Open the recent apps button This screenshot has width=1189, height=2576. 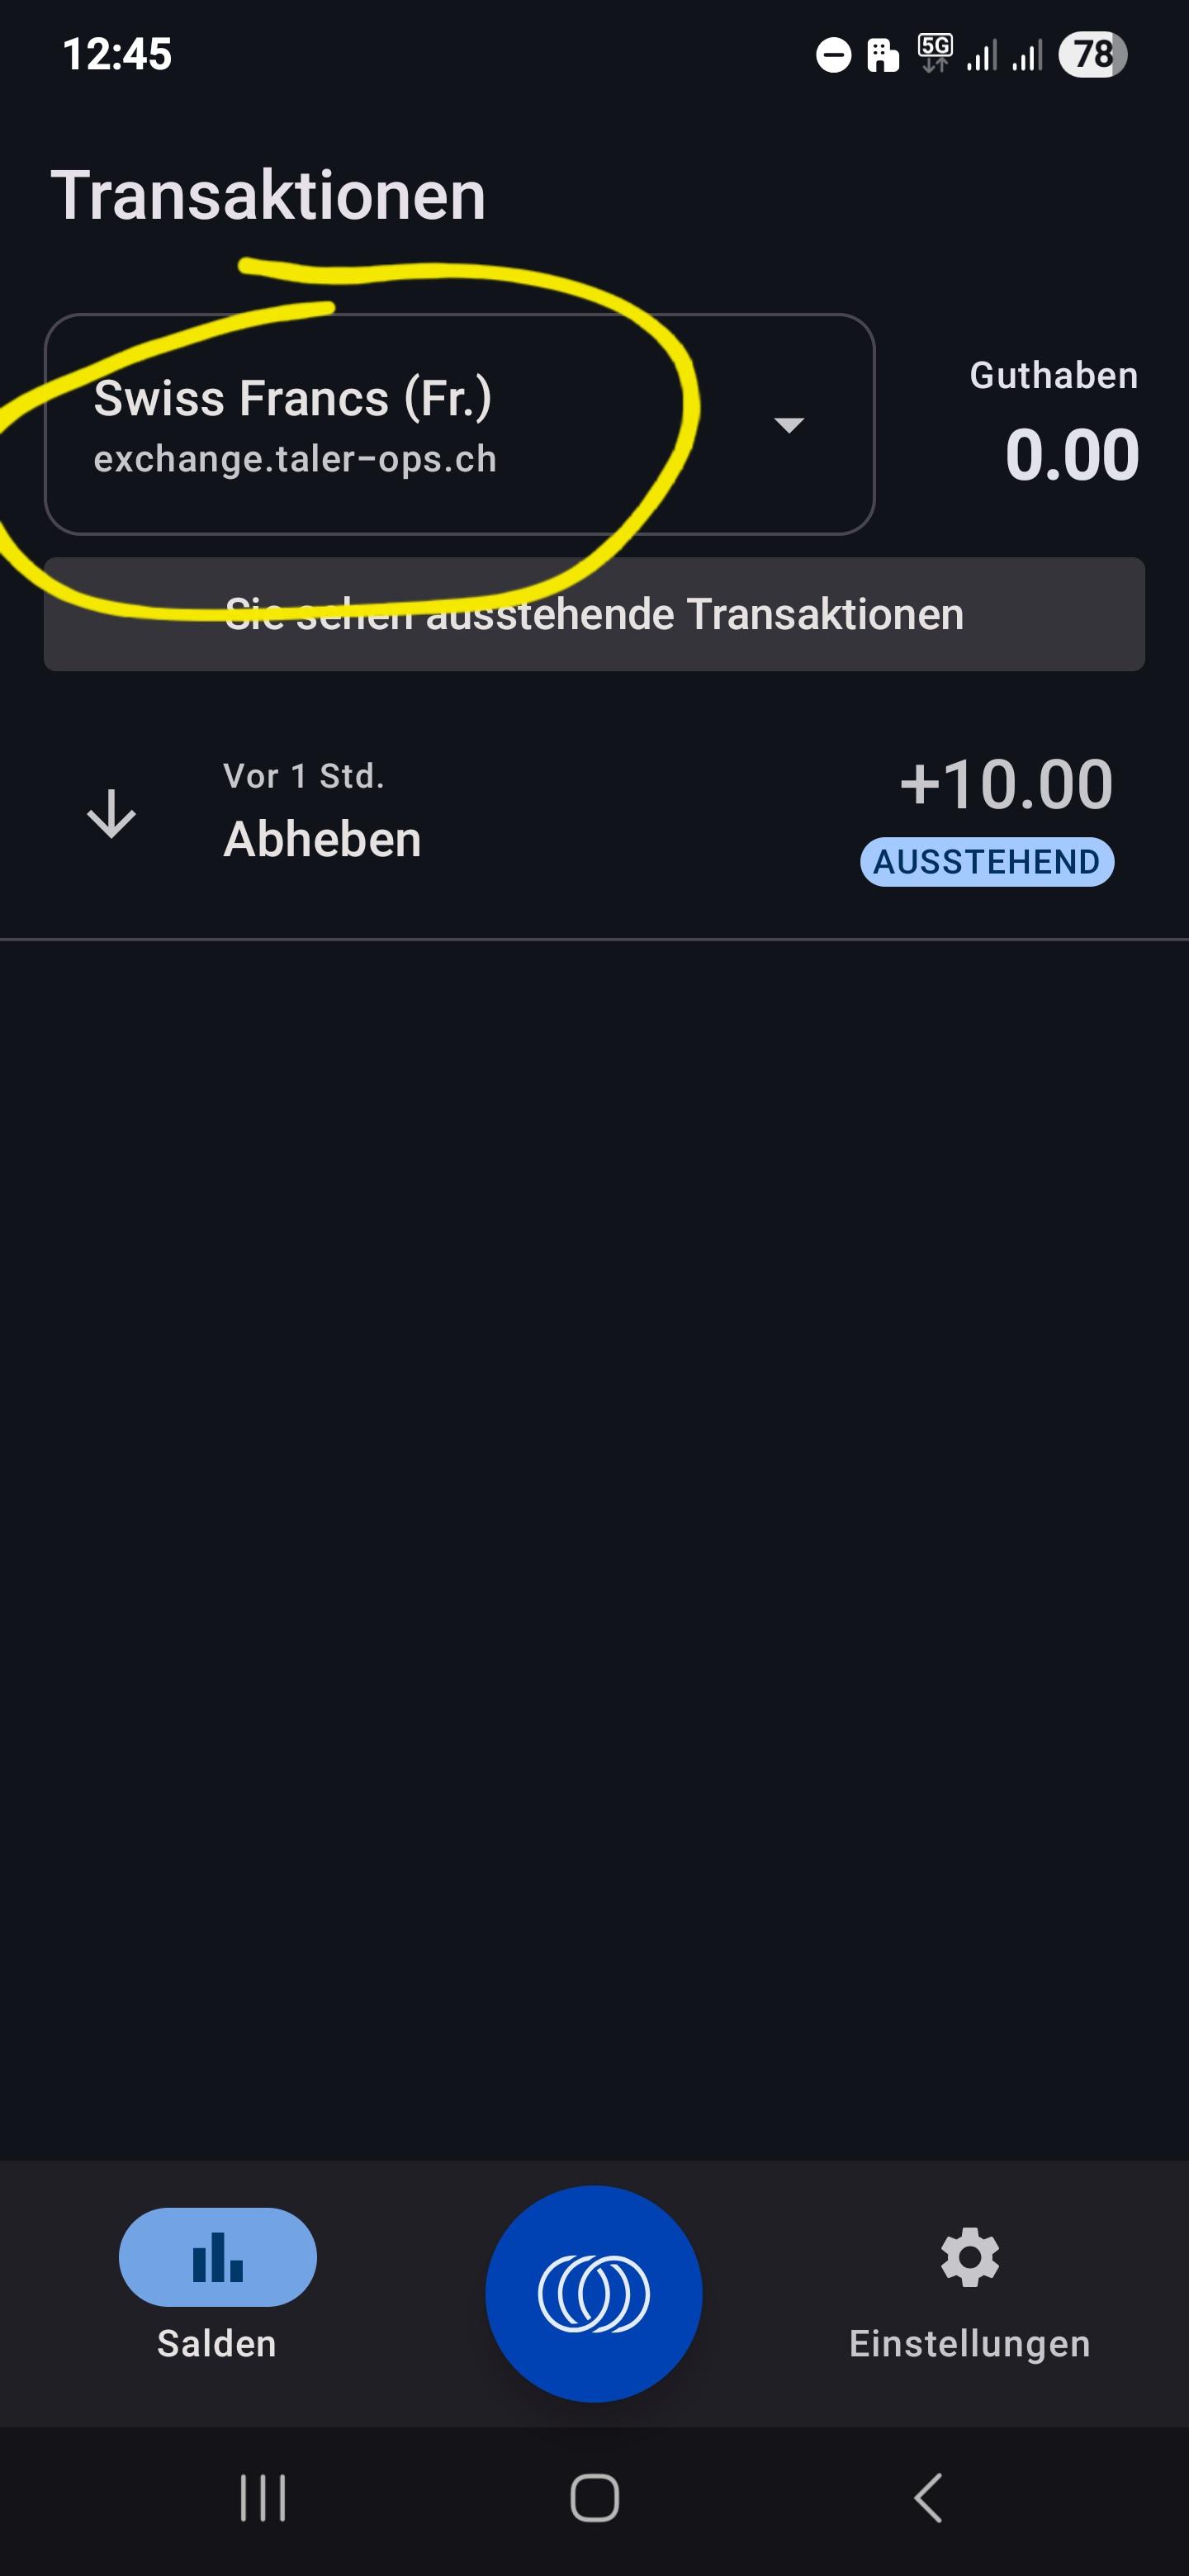pyautogui.click(x=263, y=2498)
